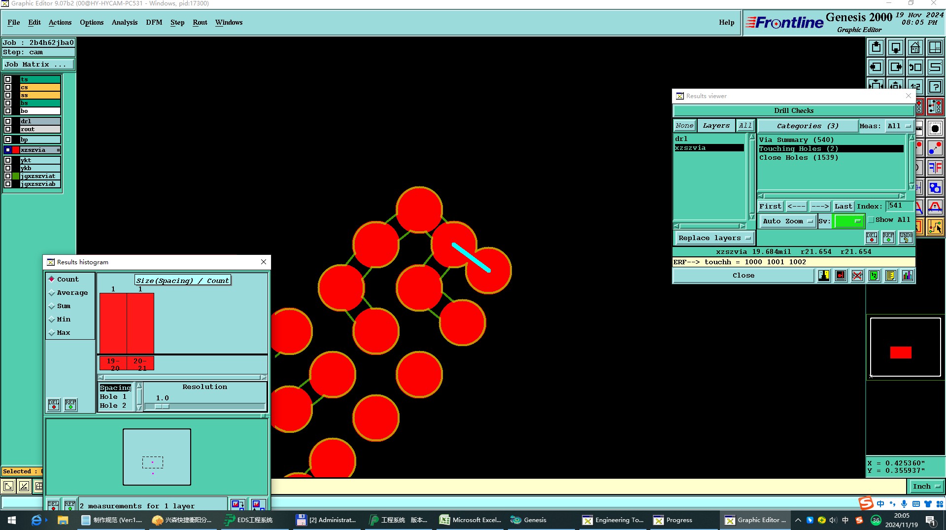The image size is (946, 530).
Task: Open Microsoft Excel from the taskbar
Action: coord(471,520)
